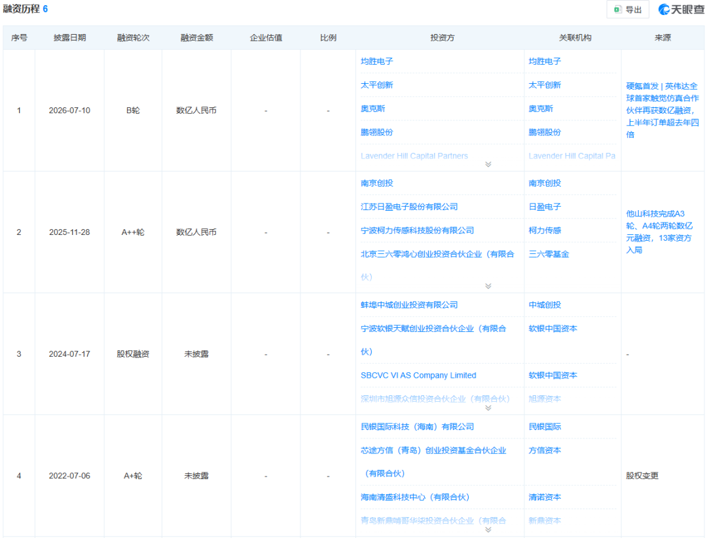Click the 融资历程 6 section title
The height and width of the screenshot is (538, 707).
(26, 9)
